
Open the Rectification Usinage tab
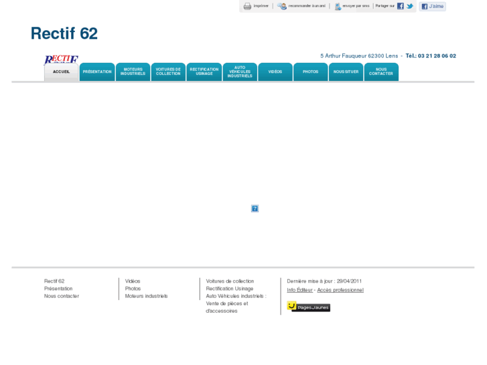tap(204, 72)
